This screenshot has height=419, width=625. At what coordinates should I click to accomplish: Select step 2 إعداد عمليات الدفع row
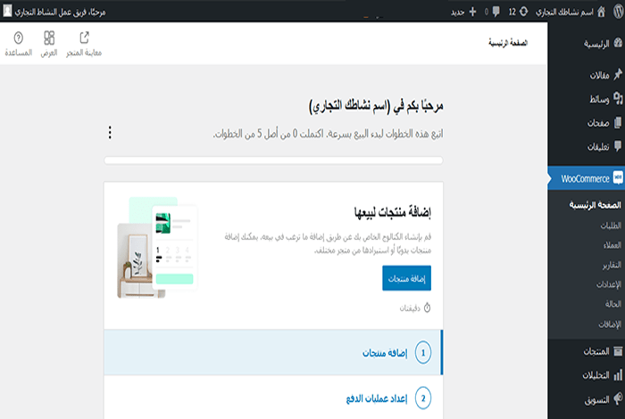pyautogui.click(x=273, y=398)
